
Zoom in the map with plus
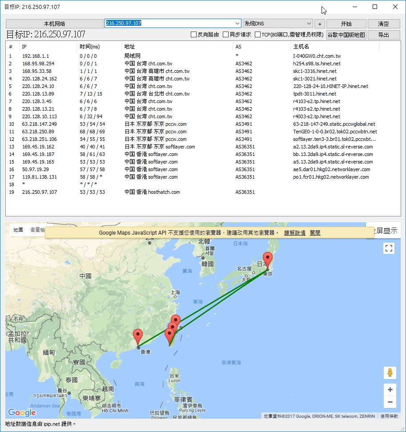click(x=390, y=390)
